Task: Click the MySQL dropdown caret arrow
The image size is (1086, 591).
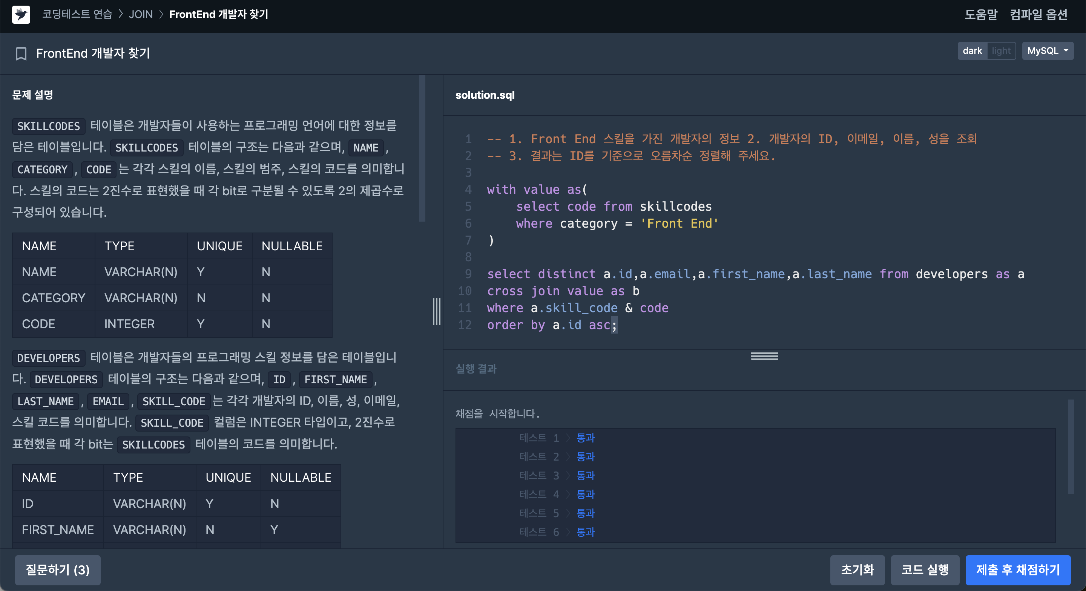Action: pos(1066,51)
